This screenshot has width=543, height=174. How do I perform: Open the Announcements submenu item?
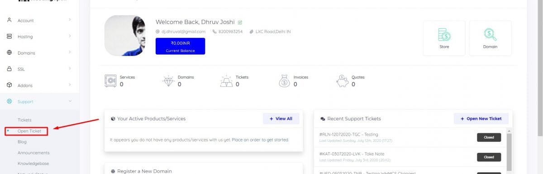click(x=33, y=153)
